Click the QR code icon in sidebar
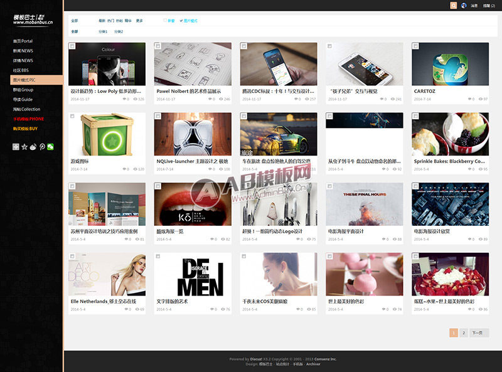Screen dimensions: 502x372 [x=16, y=146]
